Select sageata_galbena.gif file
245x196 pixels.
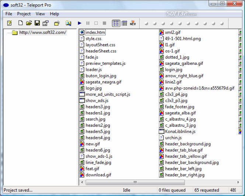click(184, 63)
